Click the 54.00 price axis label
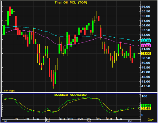 [x=146, y=26]
